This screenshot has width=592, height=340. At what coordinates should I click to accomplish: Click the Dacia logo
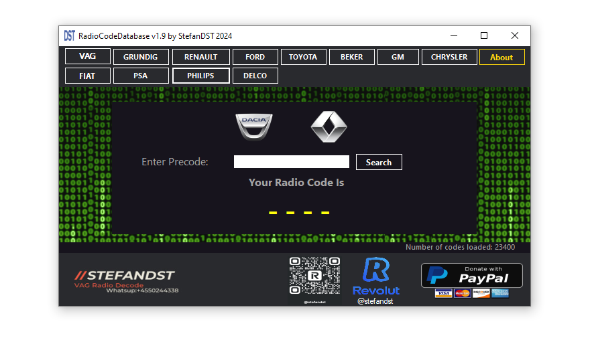pos(254,127)
